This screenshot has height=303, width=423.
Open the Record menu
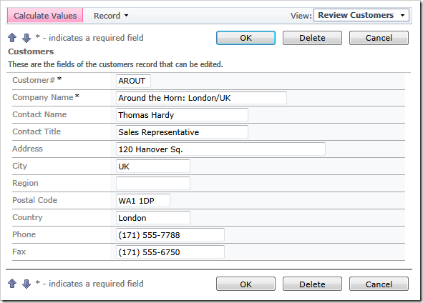(111, 16)
